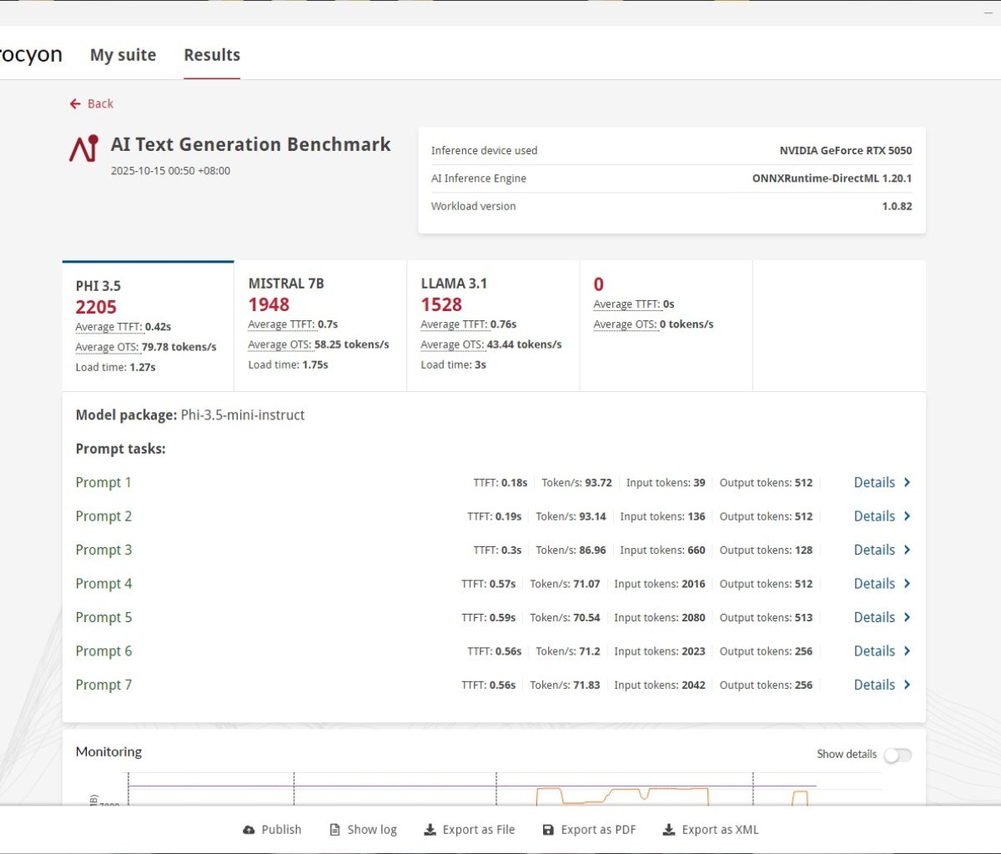Viewport: 1001px width, 854px height.
Task: Click the Publish cloud icon
Action: 249,830
